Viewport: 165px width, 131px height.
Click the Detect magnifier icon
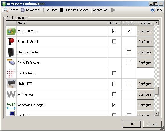(x=6, y=10)
